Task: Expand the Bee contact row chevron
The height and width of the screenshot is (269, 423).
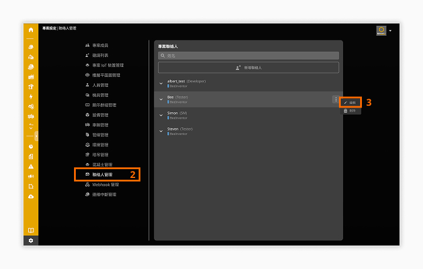Action: [x=161, y=99]
